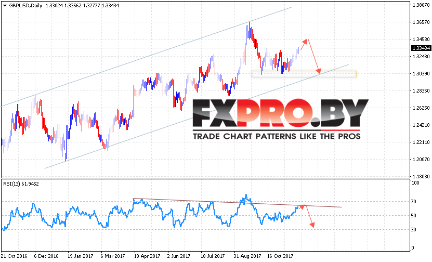Click the 2 Jun 2017 date label
Image resolution: width=432 pixels, height=262 pixels.
pyautogui.click(x=179, y=256)
